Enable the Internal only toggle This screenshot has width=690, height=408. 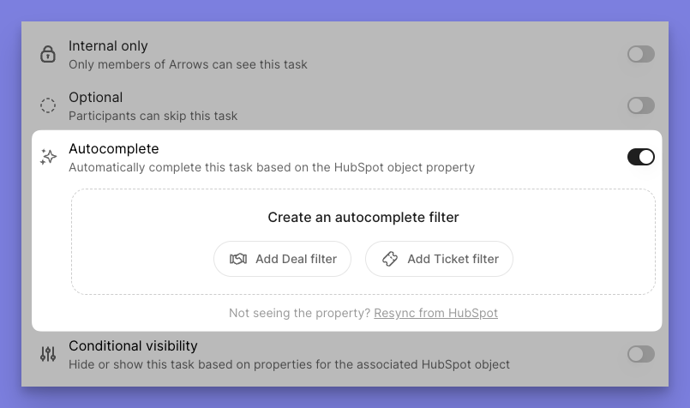640,55
